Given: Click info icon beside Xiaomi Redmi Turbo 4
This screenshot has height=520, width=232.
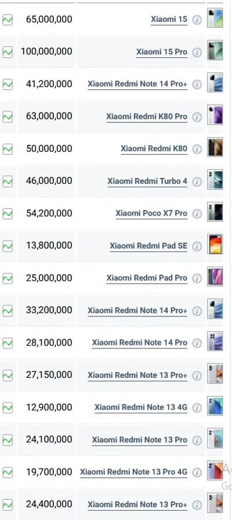Looking at the screenshot, I should pos(197,181).
